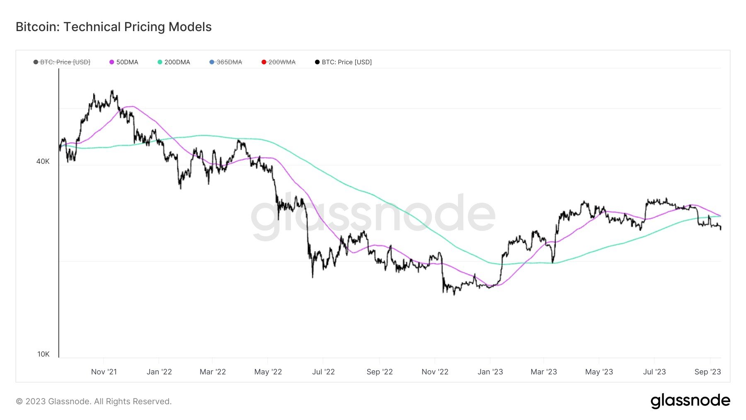The image size is (746, 420).
Task: Click the green 200DMA legend dot
Action: (160, 62)
